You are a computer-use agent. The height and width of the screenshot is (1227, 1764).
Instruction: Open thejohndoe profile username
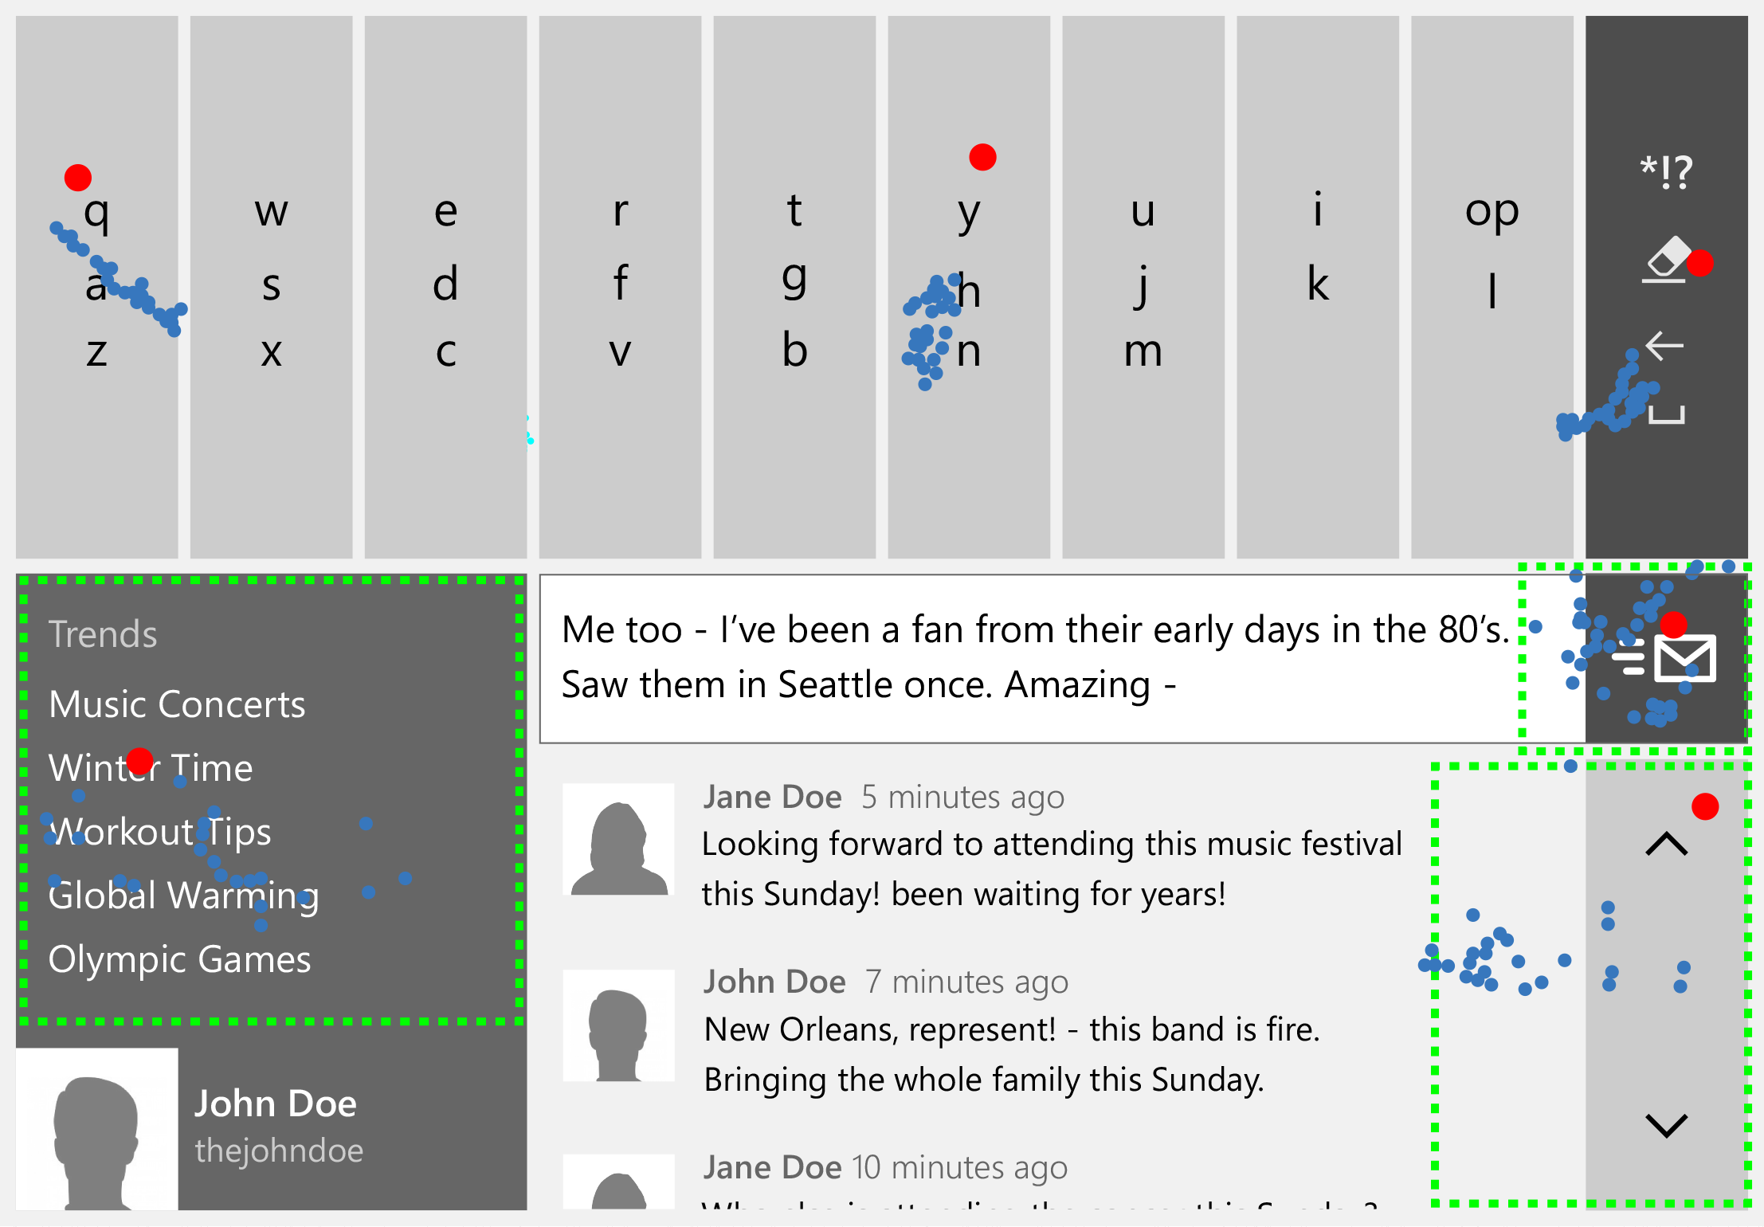pos(279,1151)
